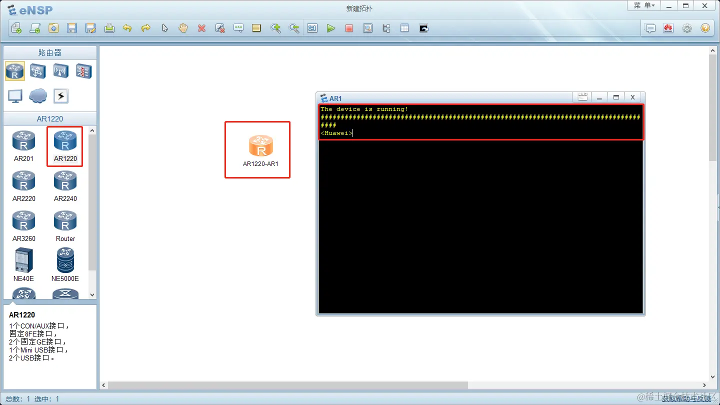The image size is (720, 405).
Task: Open an existing topology file
Action: click(53, 28)
